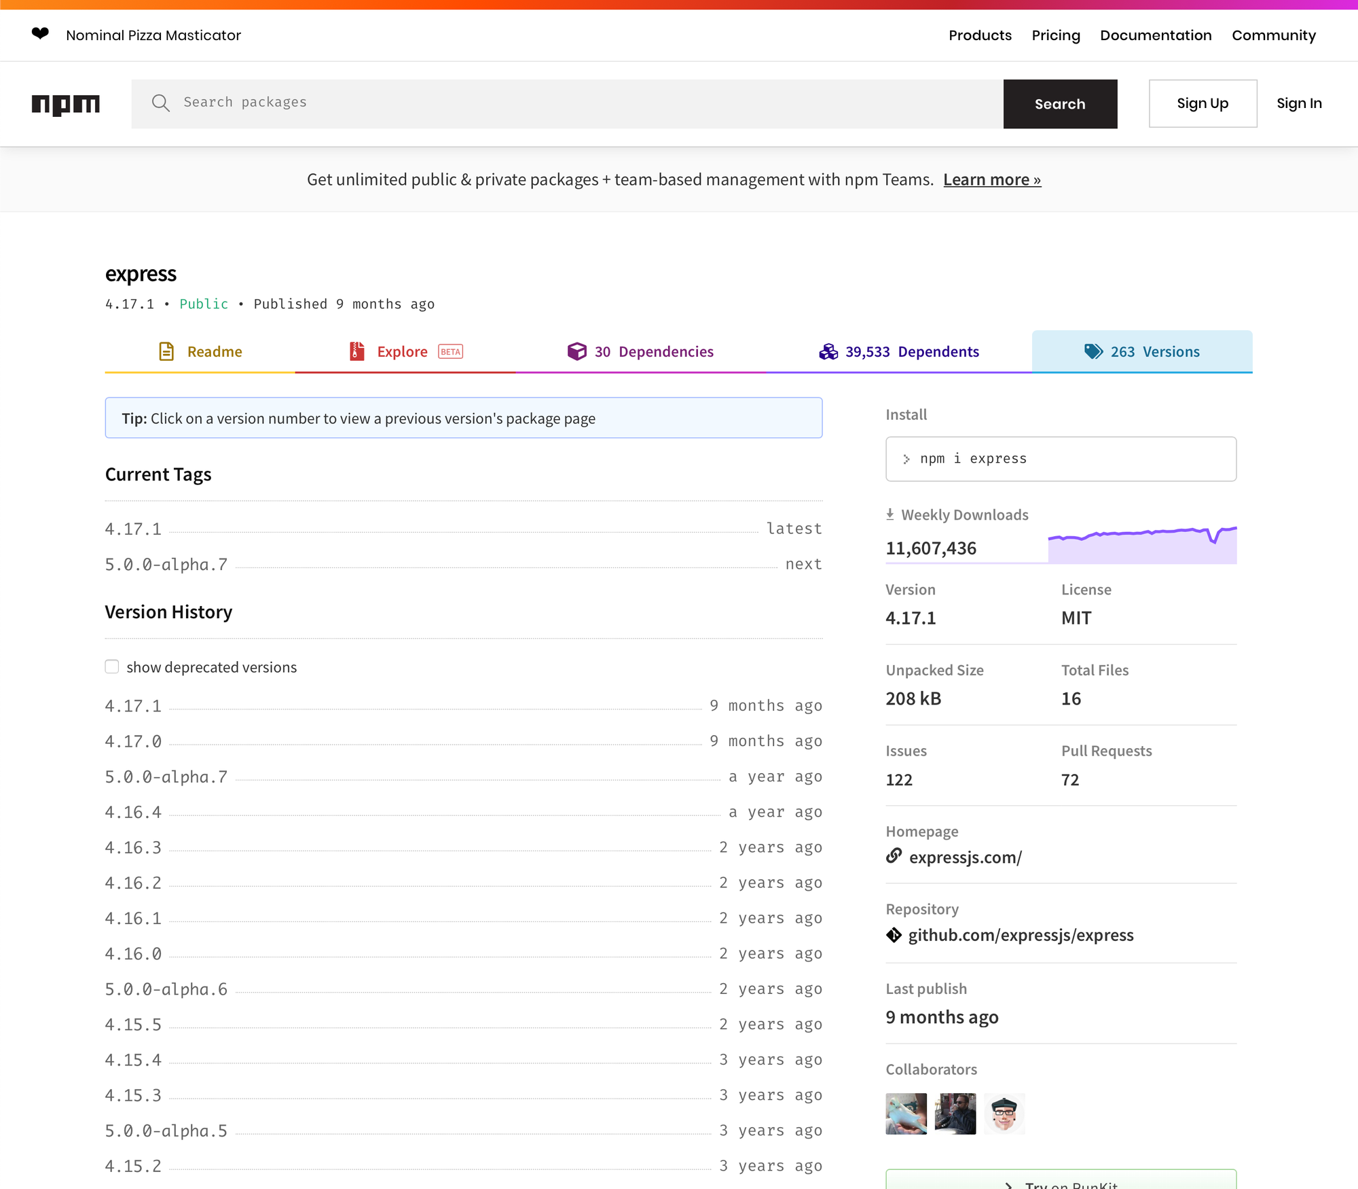This screenshot has height=1189, width=1358.
Task: Click the Sign In link
Action: tap(1299, 103)
